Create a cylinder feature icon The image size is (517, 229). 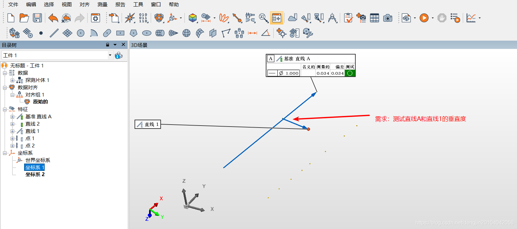click(160, 33)
